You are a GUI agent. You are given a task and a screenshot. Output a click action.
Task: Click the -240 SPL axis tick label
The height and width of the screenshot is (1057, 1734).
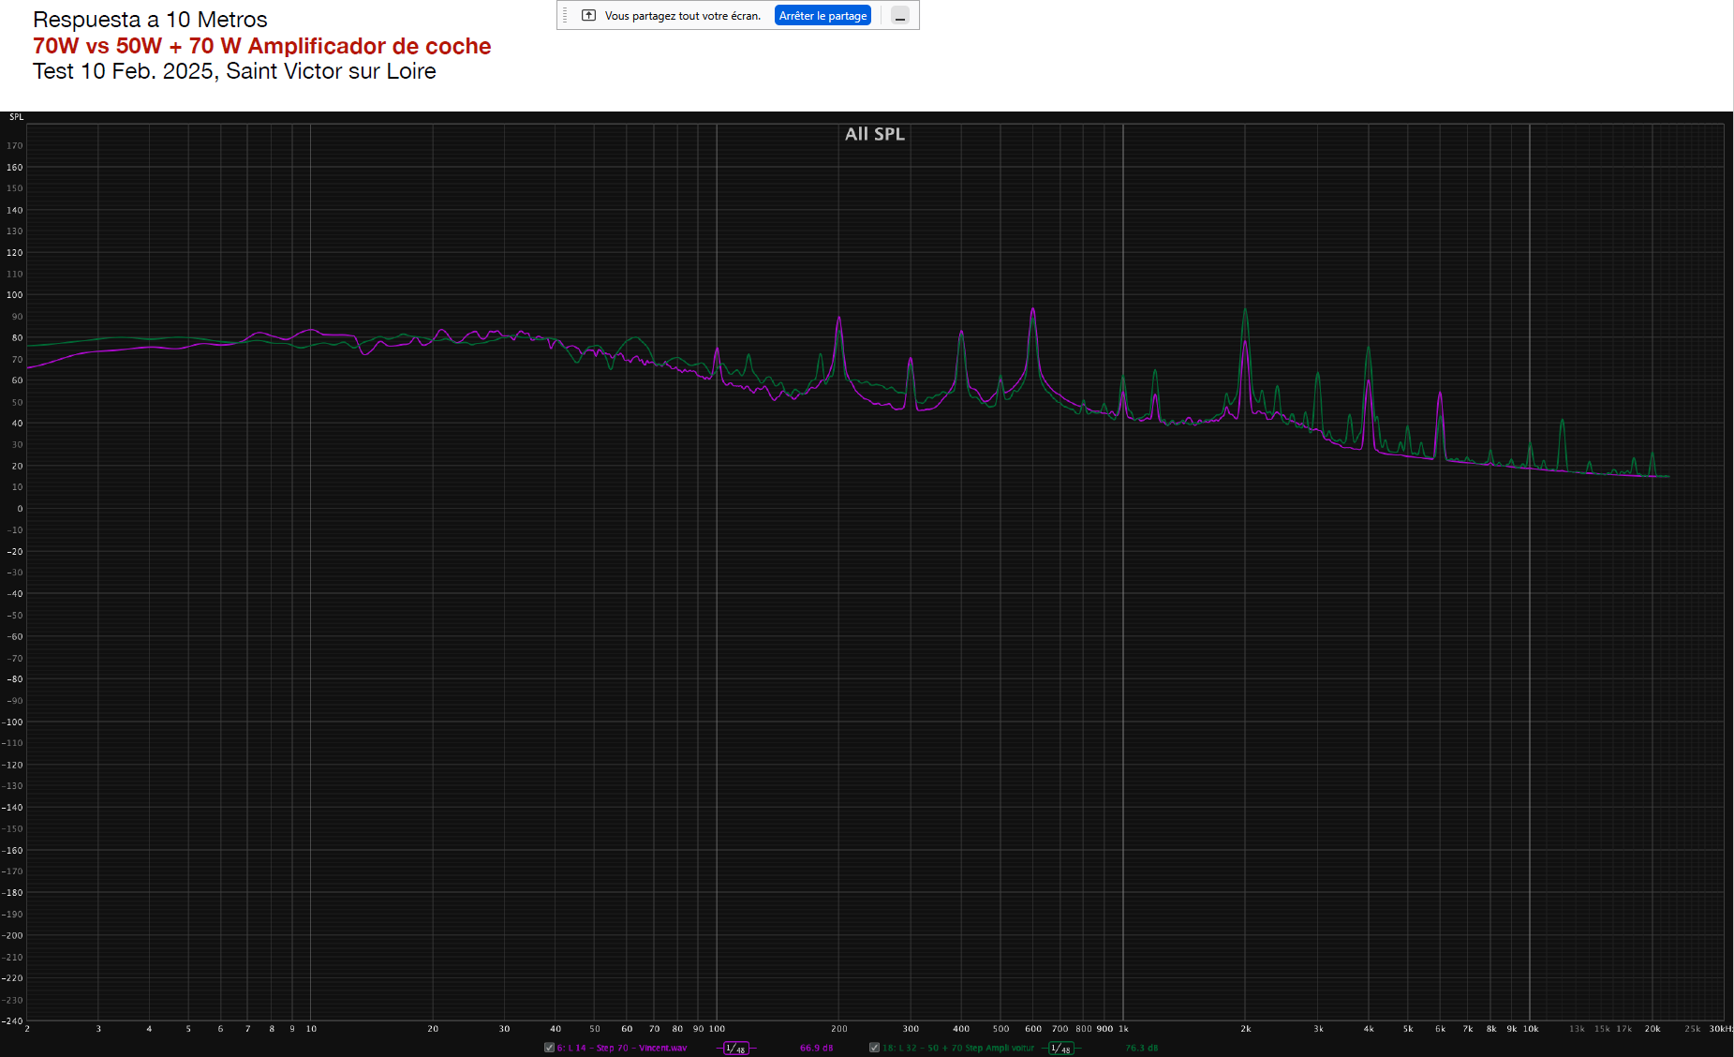pos(12,1021)
